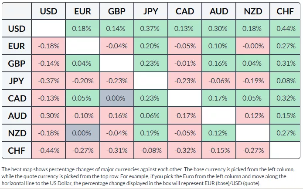Click the CAD row, CHF column 0.32% cell

click(x=285, y=98)
